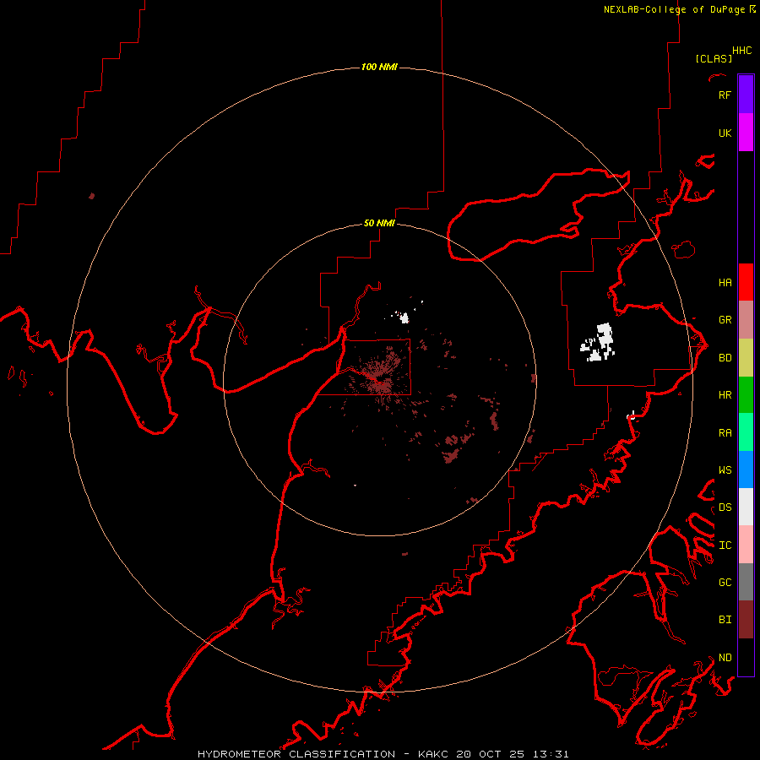This screenshot has height=760, width=760.
Task: Select the IC pink legend swatch
Action: [746, 545]
